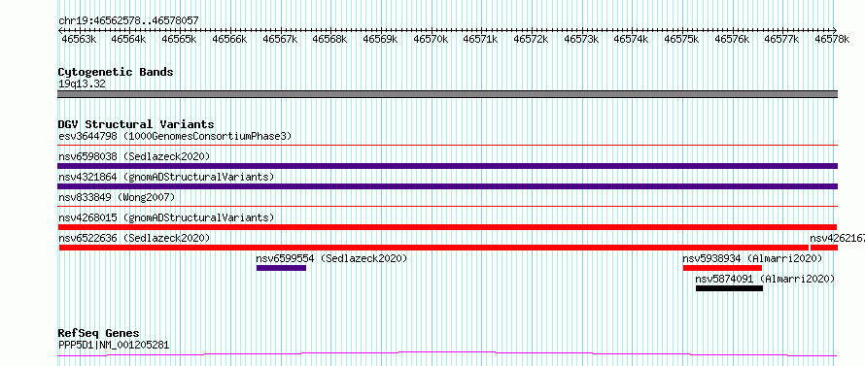Click the red bar under nsv5938934
The height and width of the screenshot is (366, 865).
[x=722, y=268]
